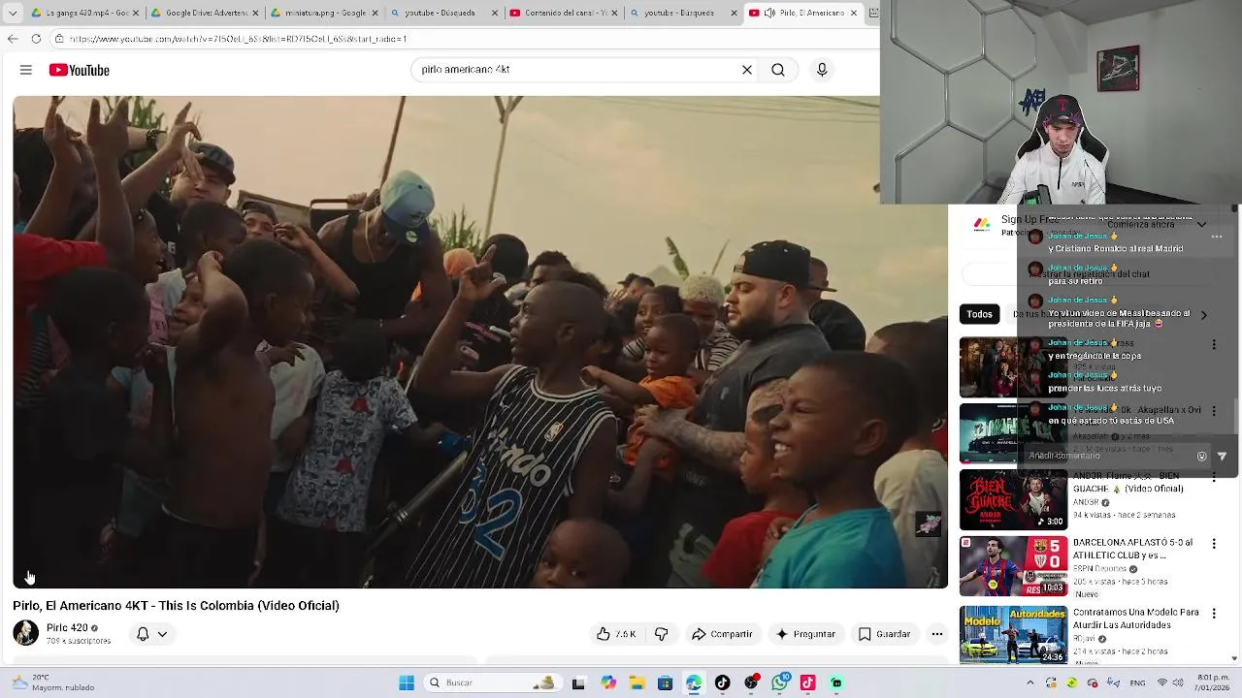Mute the playing tab via speaker icon
1242x698 pixels.
(x=768, y=13)
